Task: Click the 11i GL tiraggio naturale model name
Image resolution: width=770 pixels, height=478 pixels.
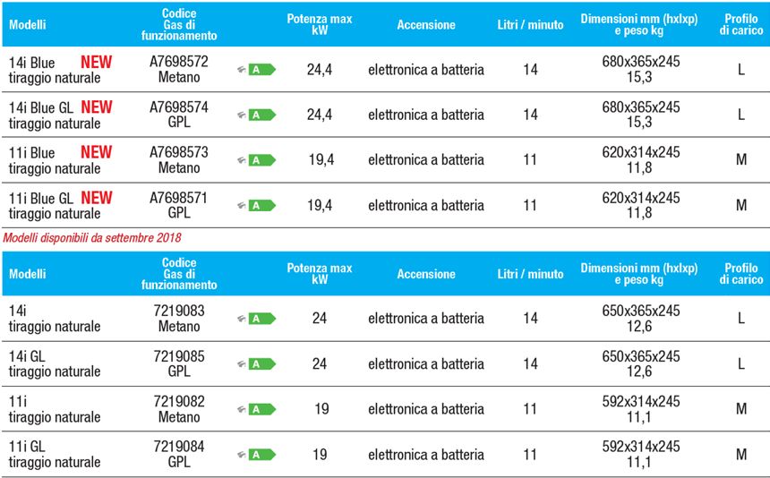Action: (55, 454)
